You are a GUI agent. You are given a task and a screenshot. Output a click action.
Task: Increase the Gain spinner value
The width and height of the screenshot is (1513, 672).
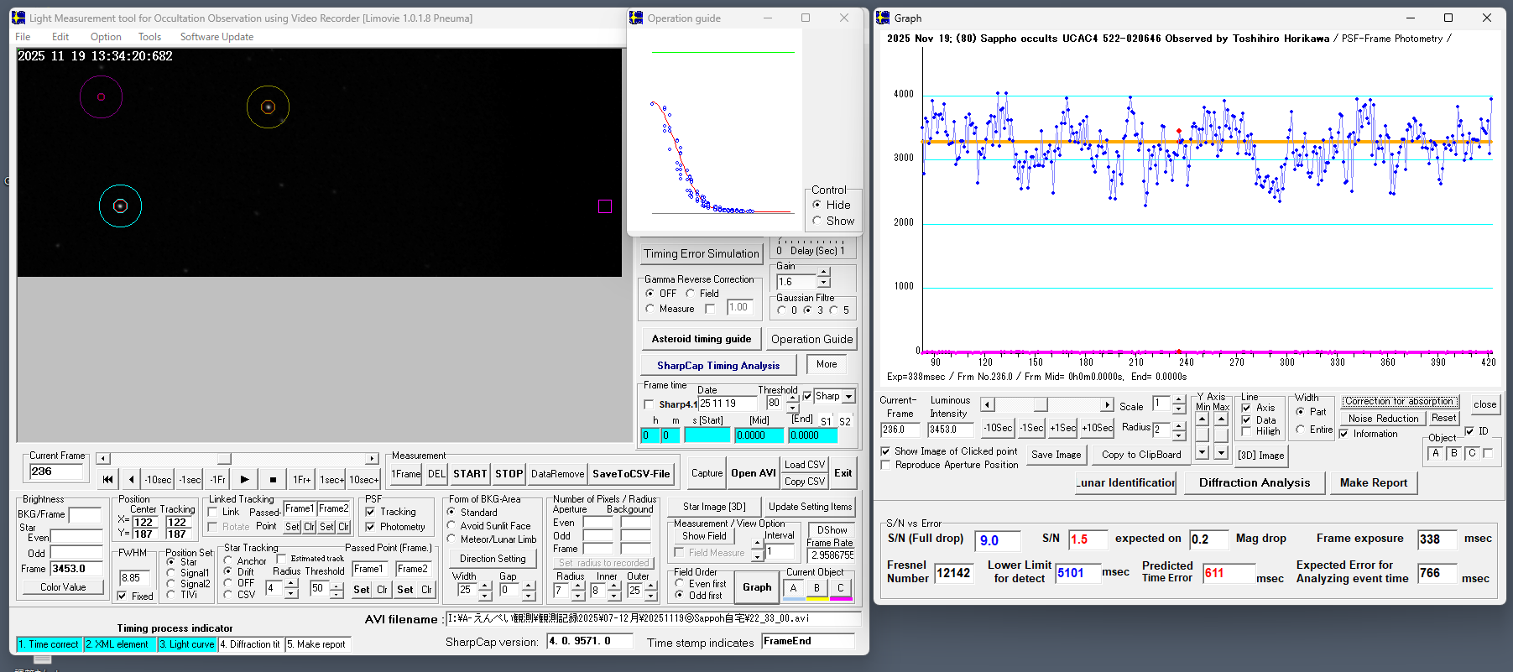(824, 273)
